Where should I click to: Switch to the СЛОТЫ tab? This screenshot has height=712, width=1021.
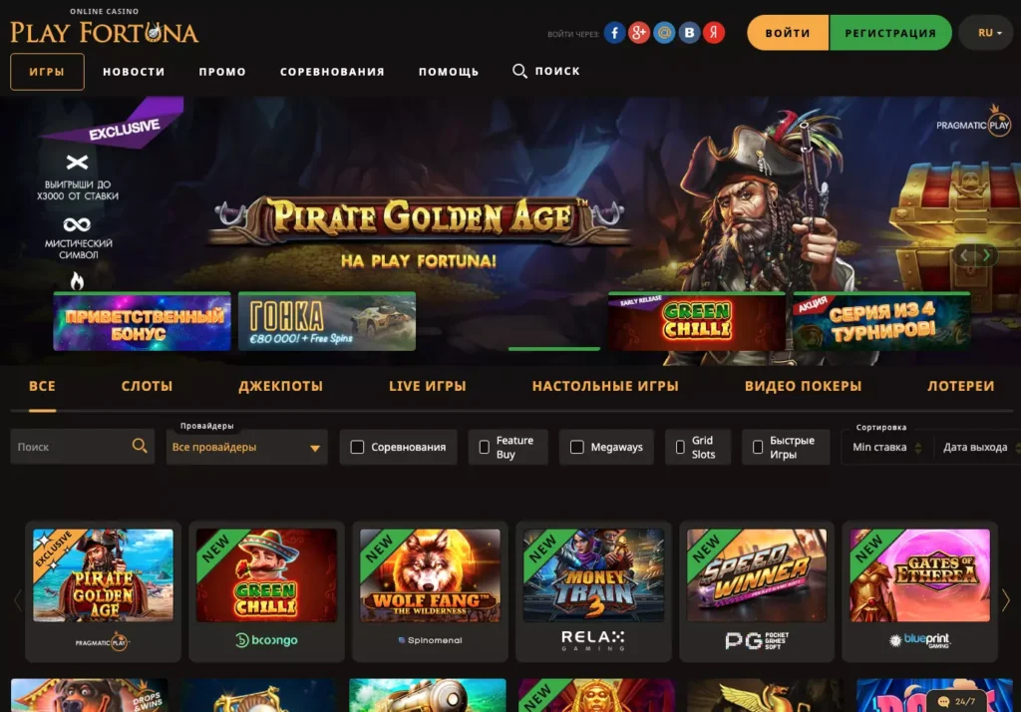coord(147,386)
